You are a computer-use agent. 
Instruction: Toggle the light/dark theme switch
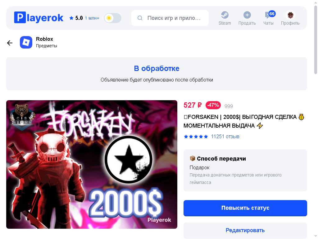(113, 18)
